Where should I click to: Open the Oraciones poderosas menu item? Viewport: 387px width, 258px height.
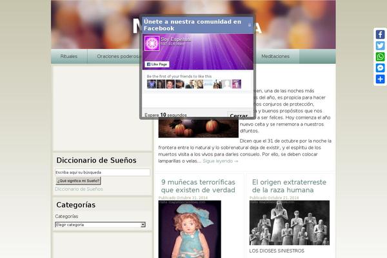pyautogui.click(x=118, y=56)
